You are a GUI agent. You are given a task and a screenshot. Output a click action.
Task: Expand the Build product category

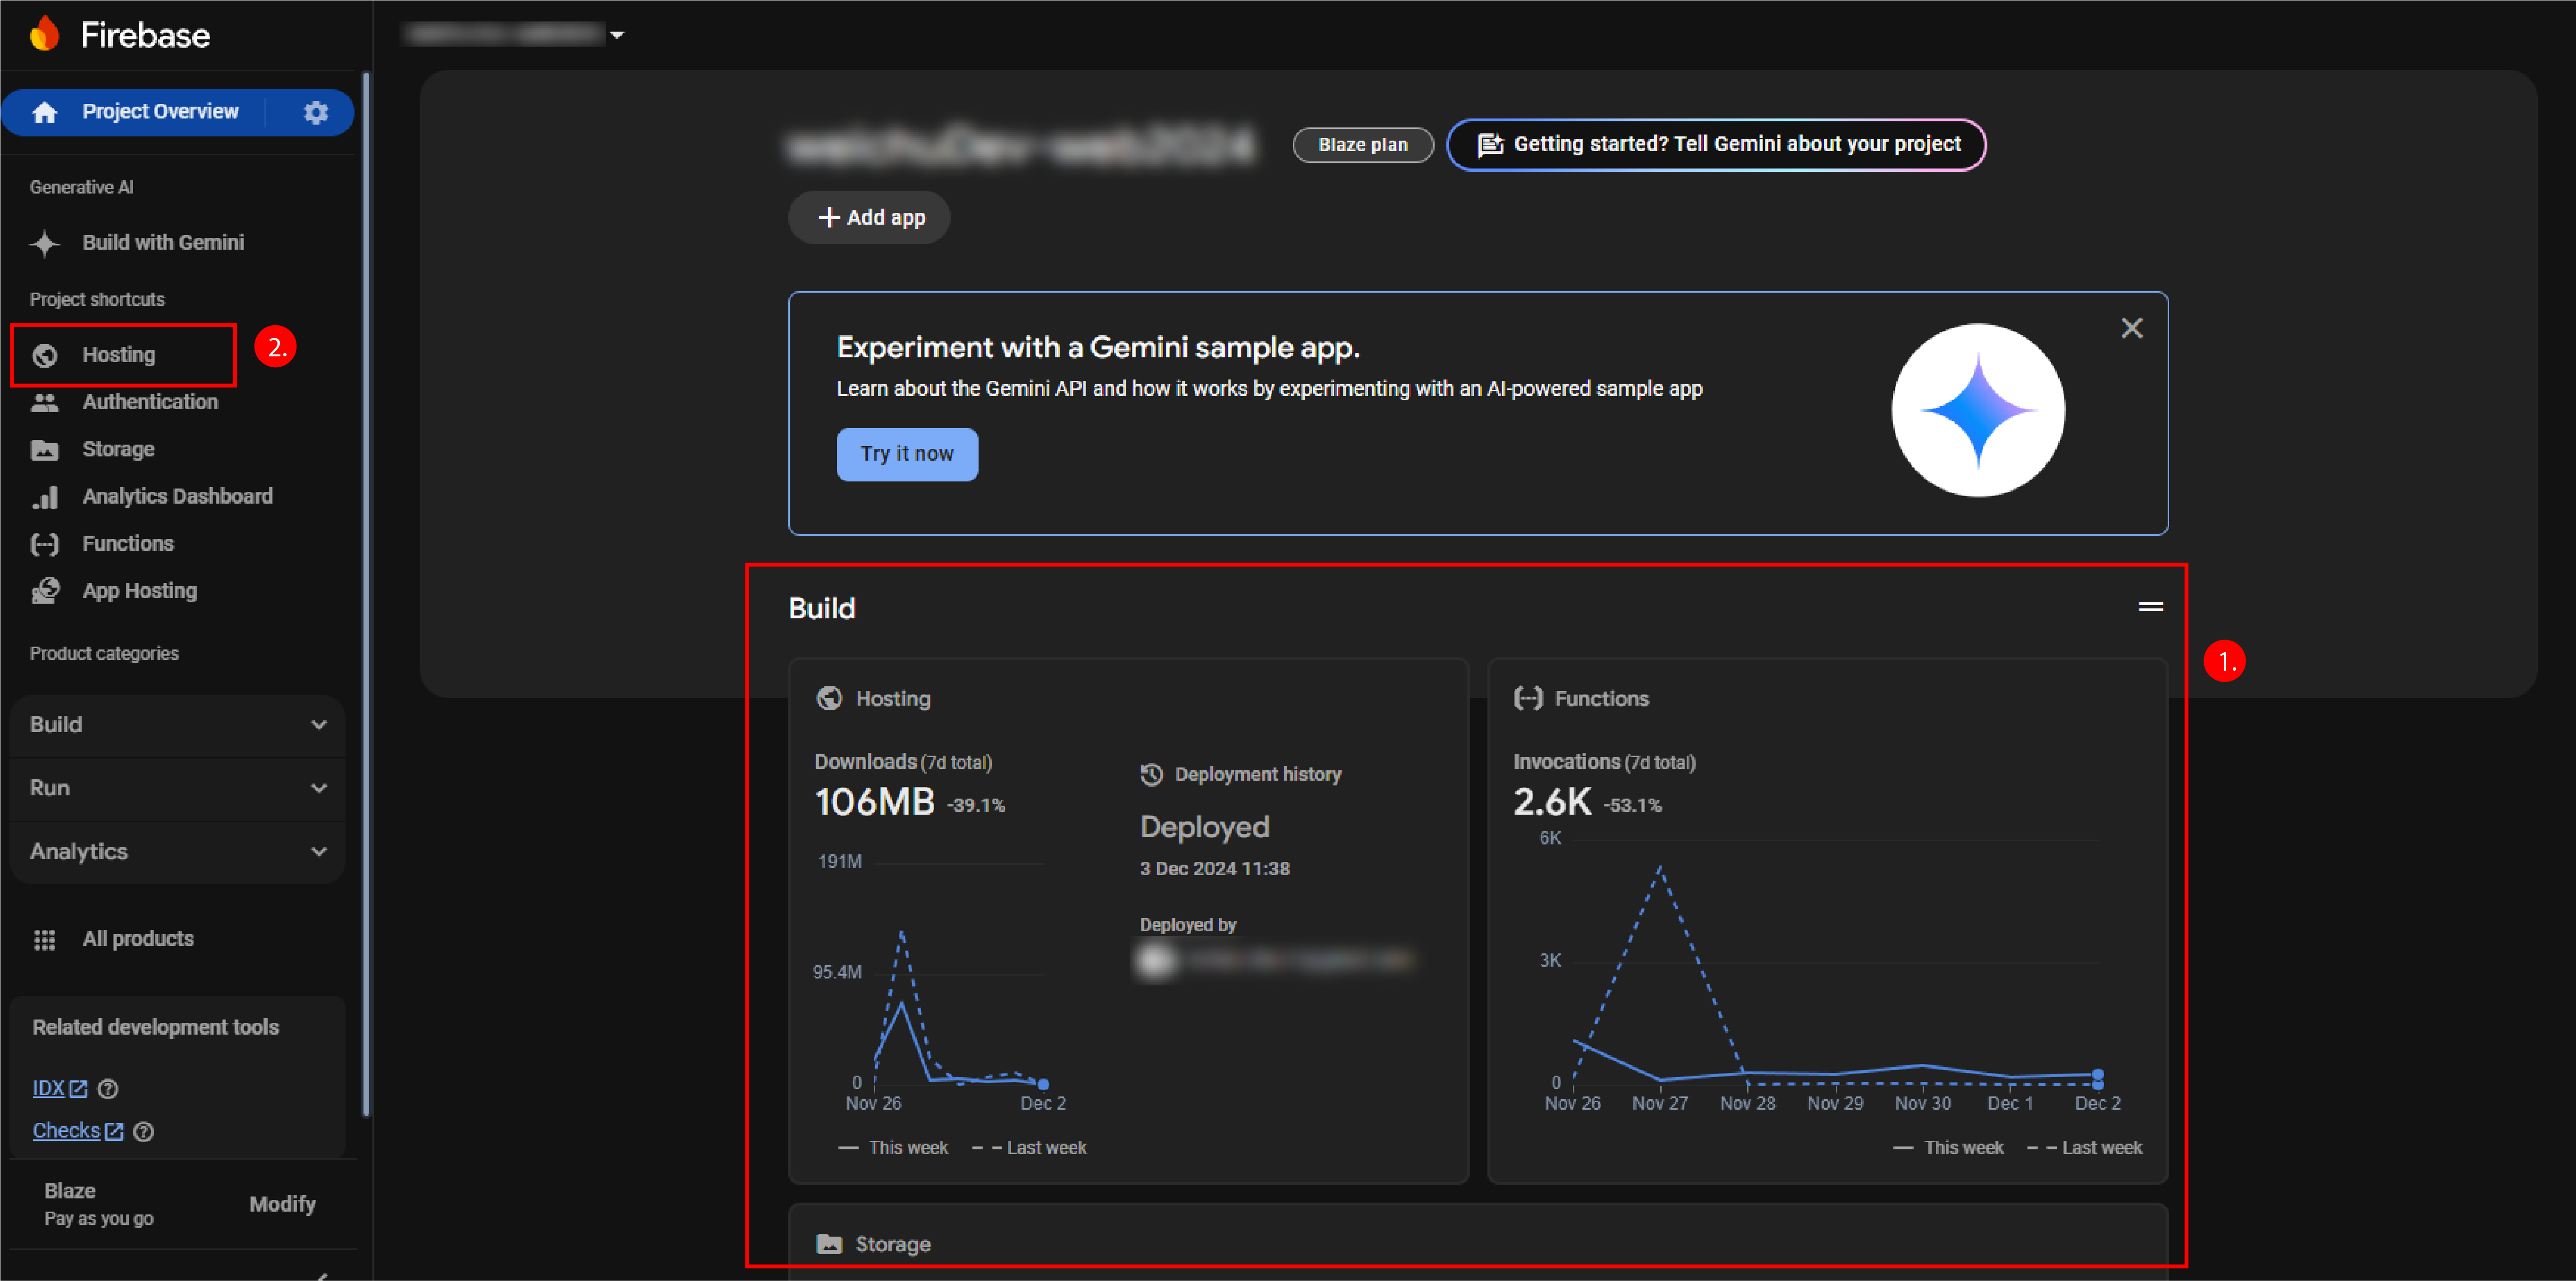click(178, 725)
